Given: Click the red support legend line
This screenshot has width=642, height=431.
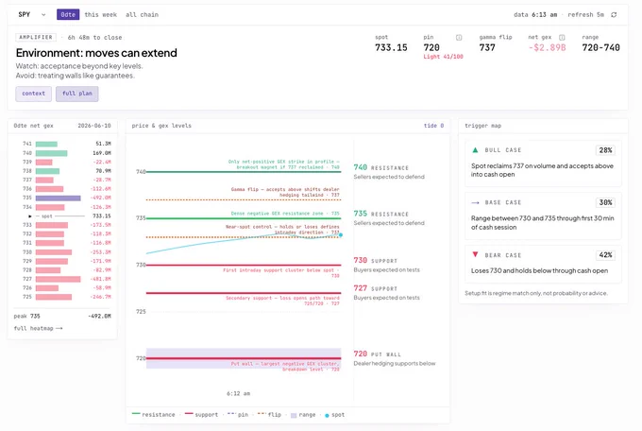Looking at the screenshot, I should click(x=189, y=414).
